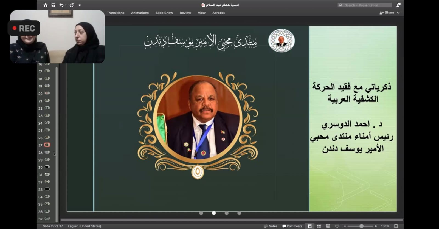
Task: Click the zoom in plus button
Action: tap(376, 226)
